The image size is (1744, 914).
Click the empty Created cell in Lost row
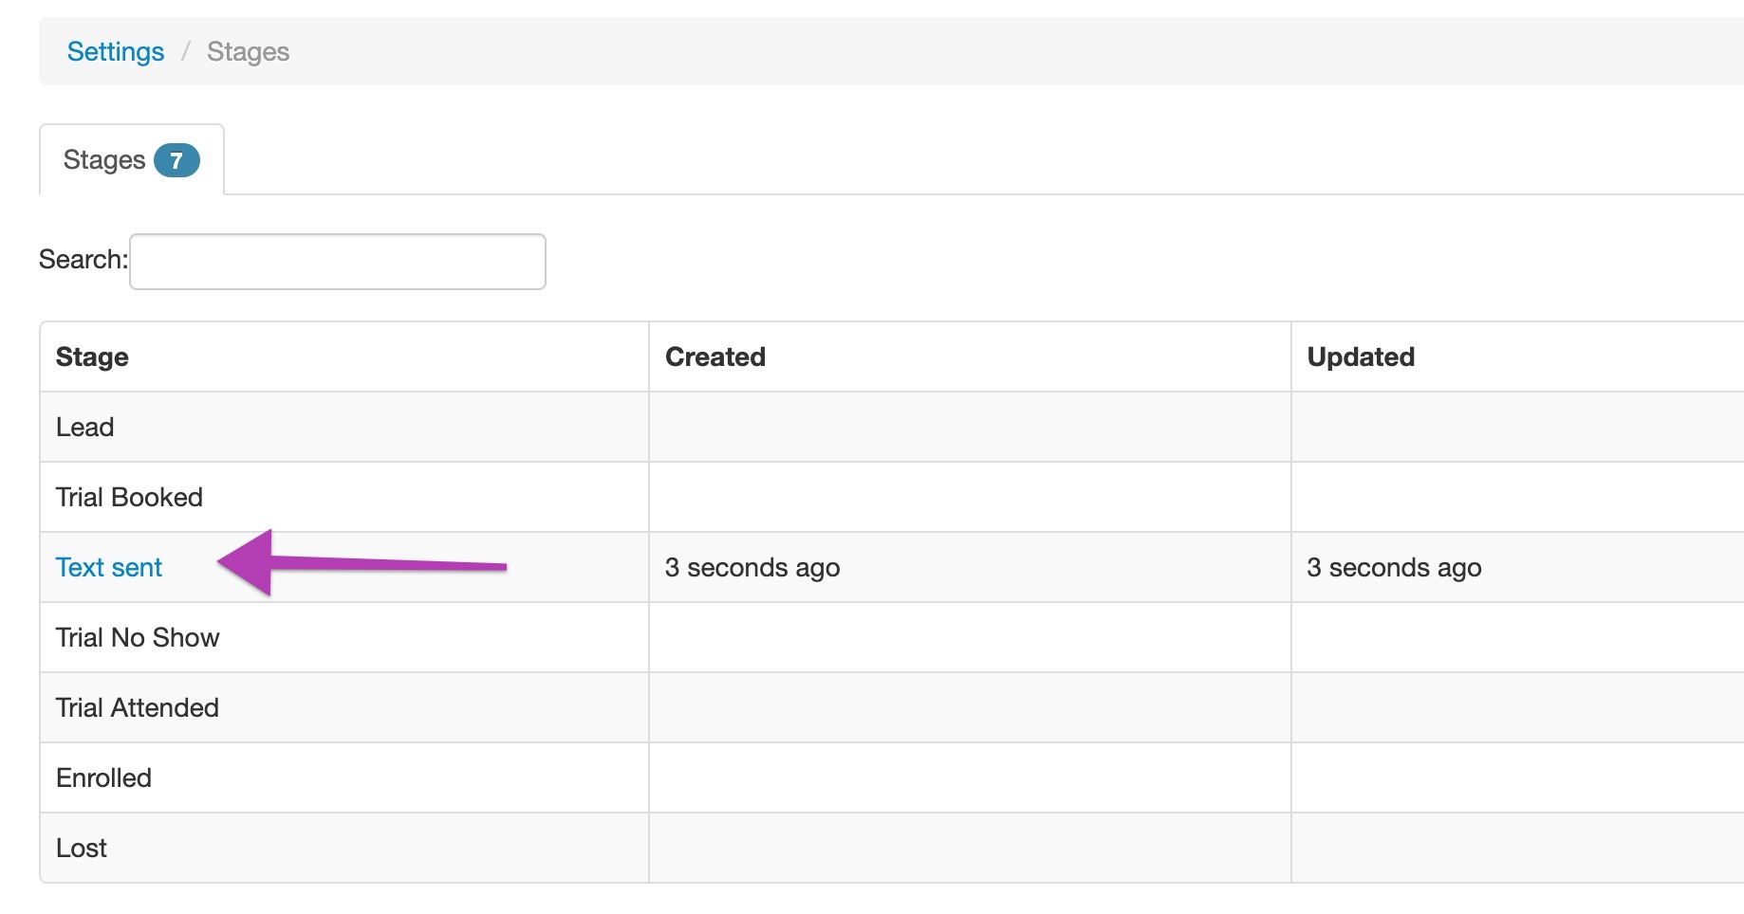[968, 848]
